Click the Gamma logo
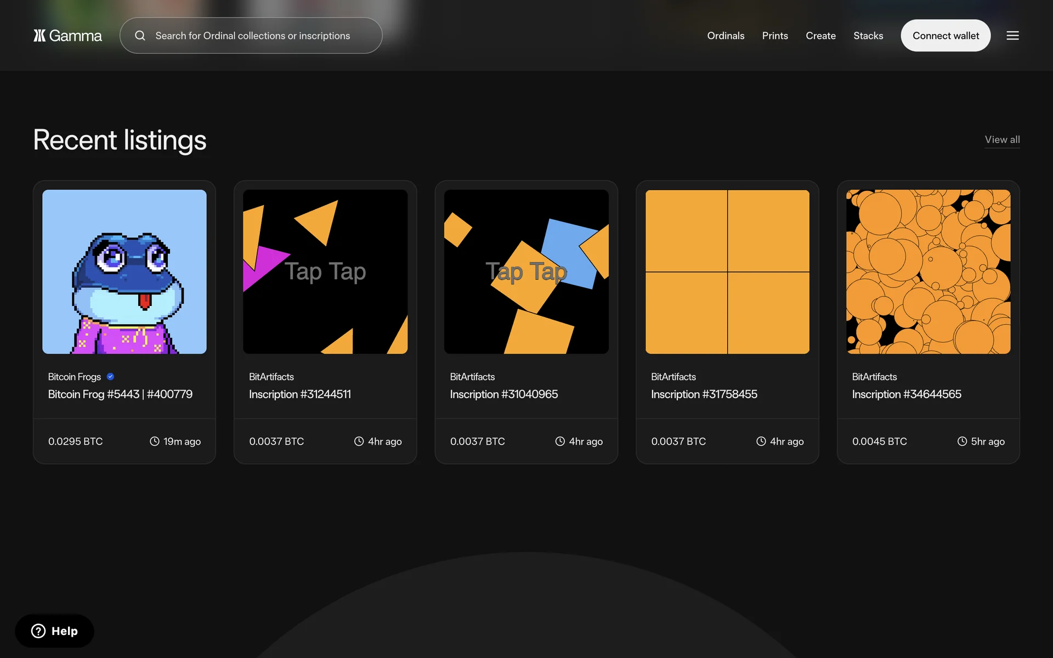The height and width of the screenshot is (658, 1053). pyautogui.click(x=67, y=36)
